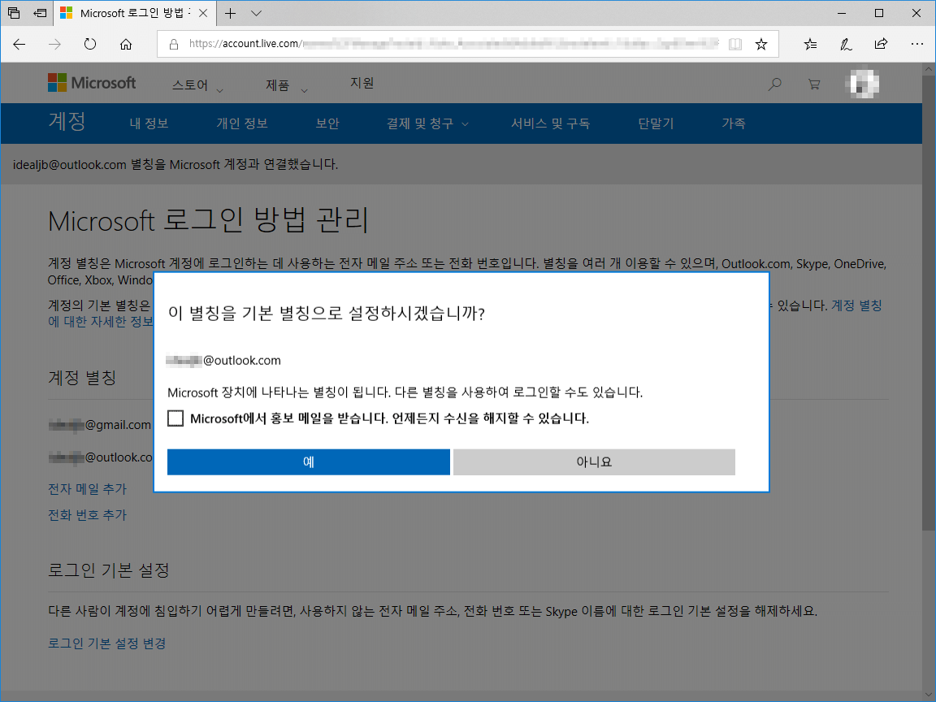Select the gmail.com alias entry

tap(100, 425)
